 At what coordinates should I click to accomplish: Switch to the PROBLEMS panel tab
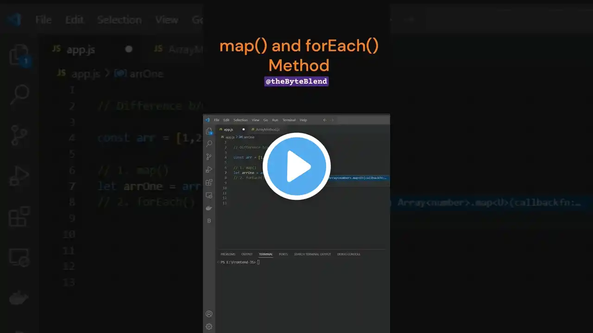tap(228, 254)
